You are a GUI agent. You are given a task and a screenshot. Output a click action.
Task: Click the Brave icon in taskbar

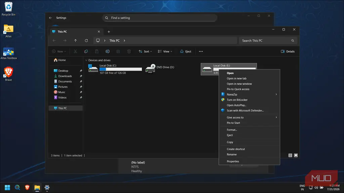pos(27,188)
